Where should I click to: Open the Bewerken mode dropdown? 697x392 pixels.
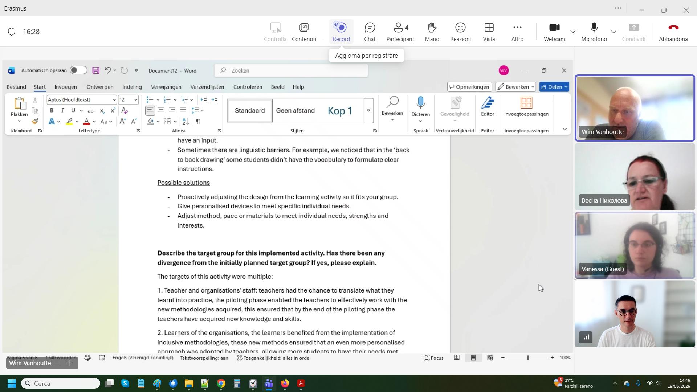point(515,87)
